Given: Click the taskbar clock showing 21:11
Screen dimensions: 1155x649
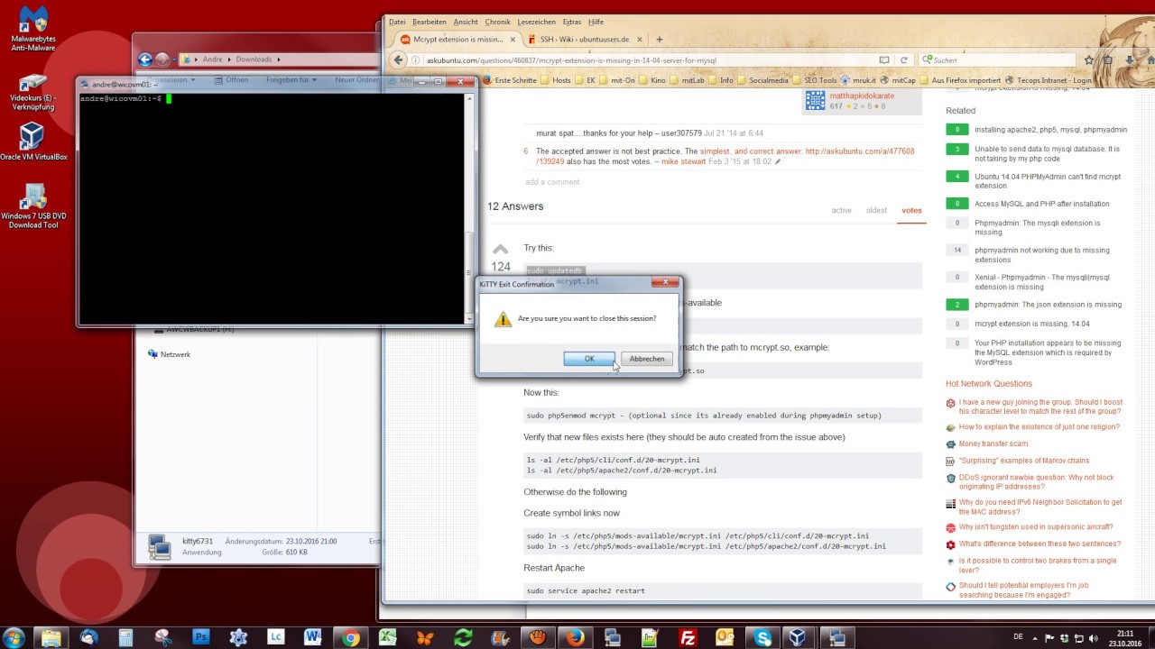Looking at the screenshot, I should [x=1125, y=637].
